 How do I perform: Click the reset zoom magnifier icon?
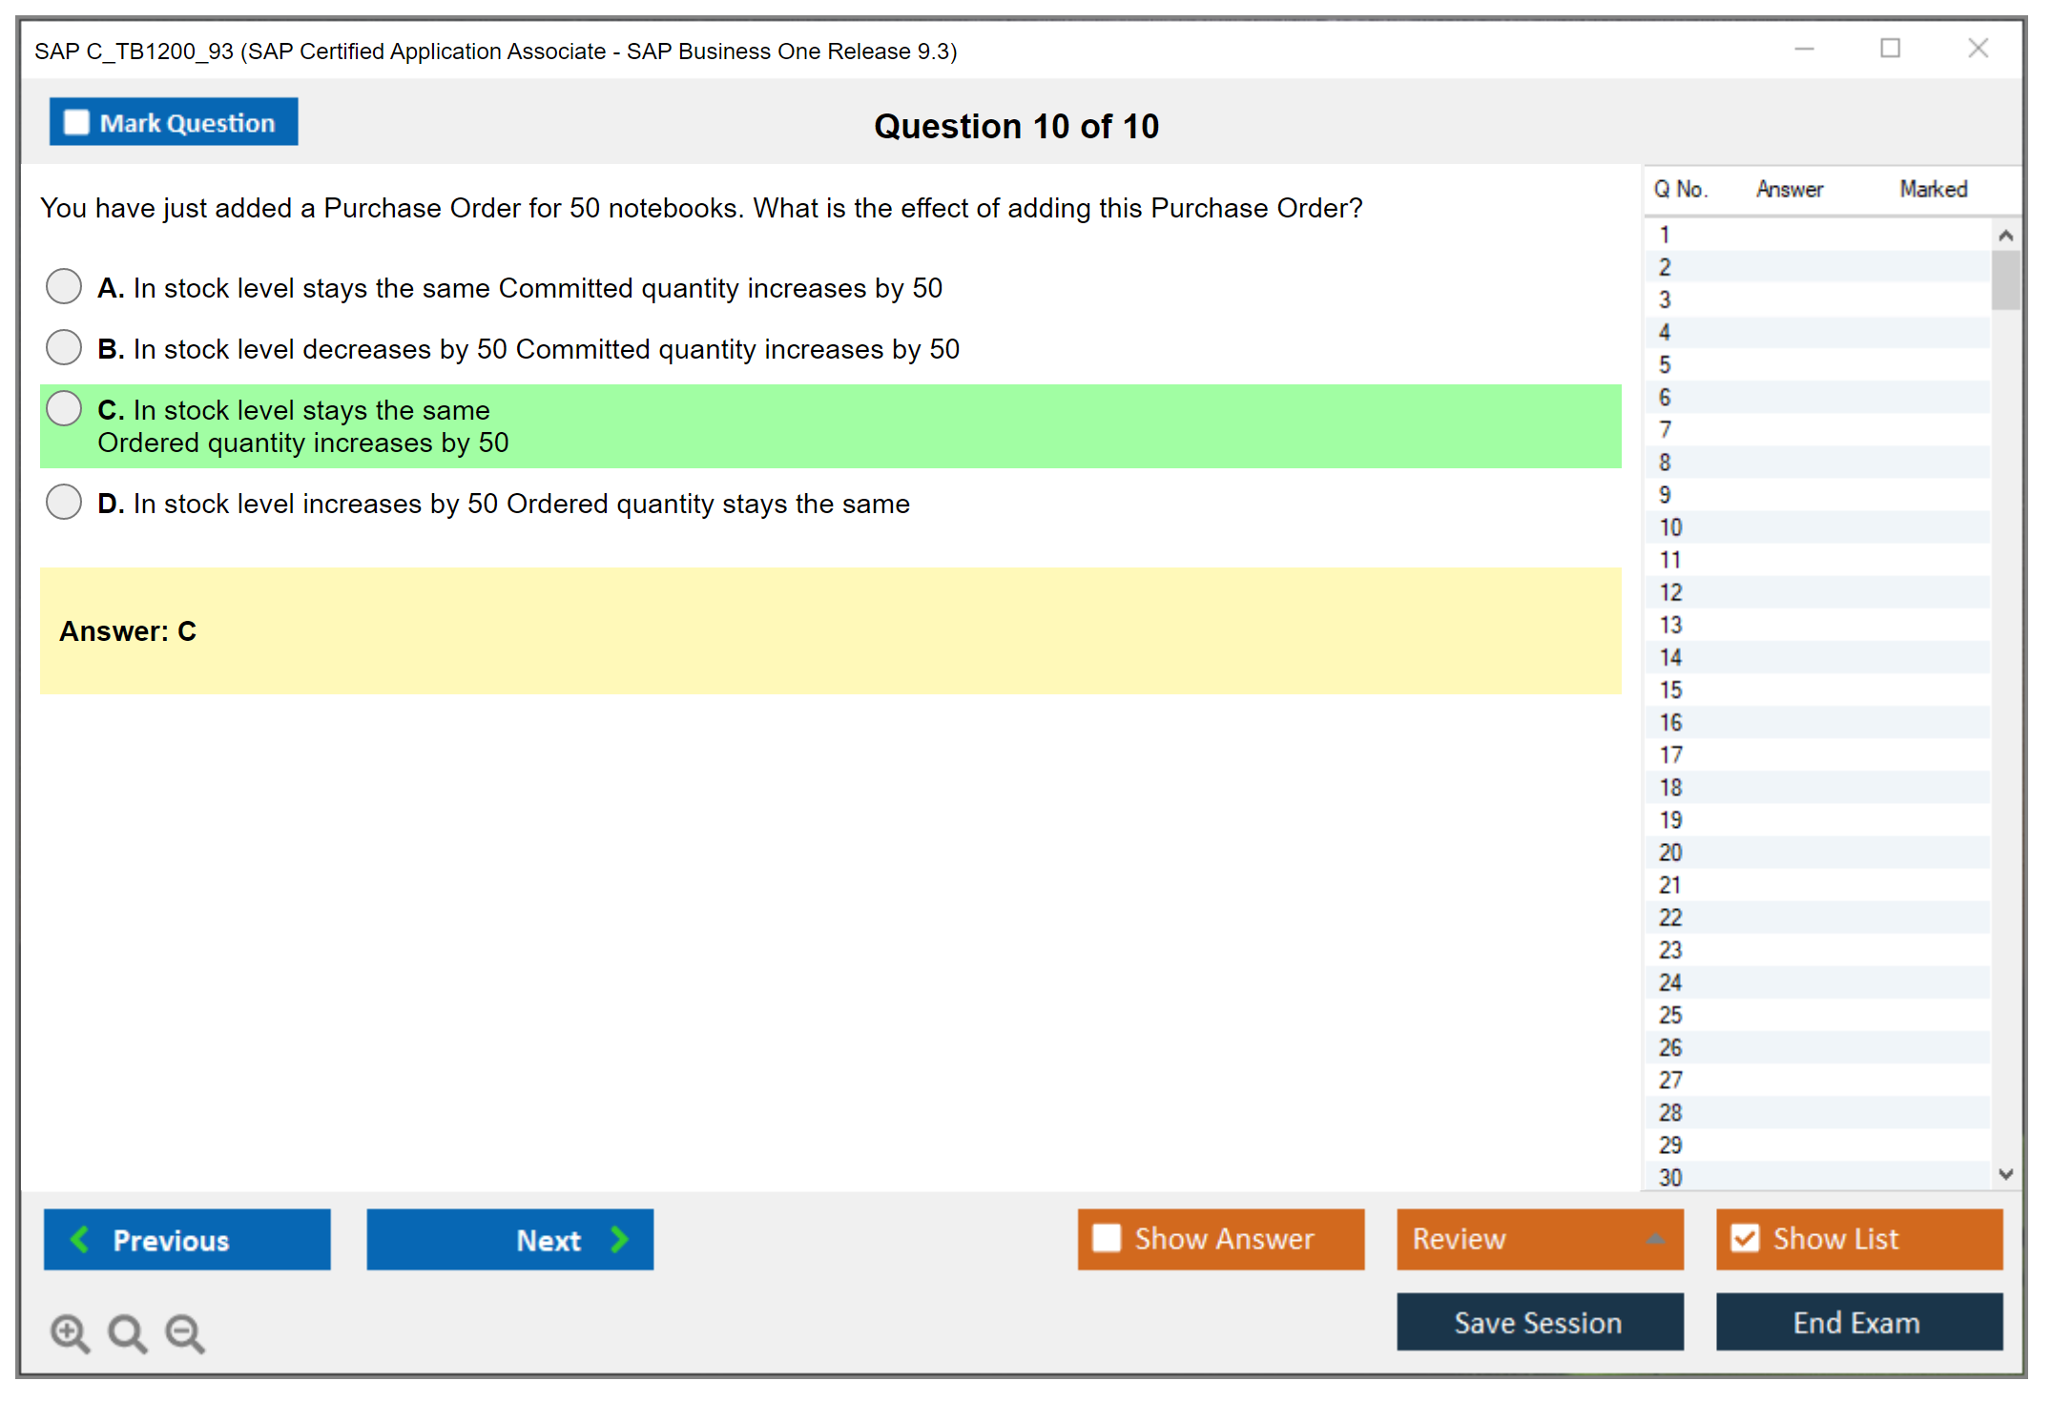[127, 1332]
